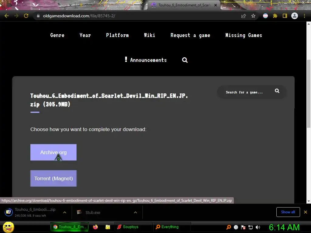Open the 6:14 AM taskbar clock

284,227
